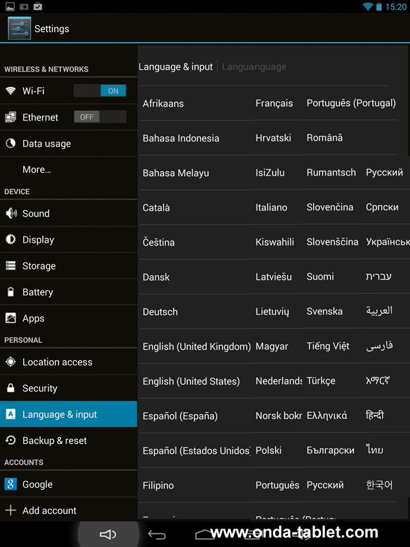Tap Add account plus entry
This screenshot has width=410, height=547.
tap(69, 510)
